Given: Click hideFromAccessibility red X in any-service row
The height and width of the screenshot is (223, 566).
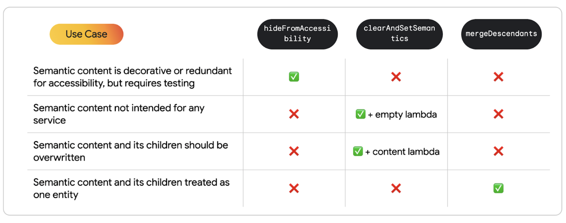Looking at the screenshot, I should coord(294,114).
